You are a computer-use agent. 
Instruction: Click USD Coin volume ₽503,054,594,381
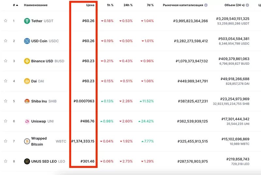click(x=234, y=39)
